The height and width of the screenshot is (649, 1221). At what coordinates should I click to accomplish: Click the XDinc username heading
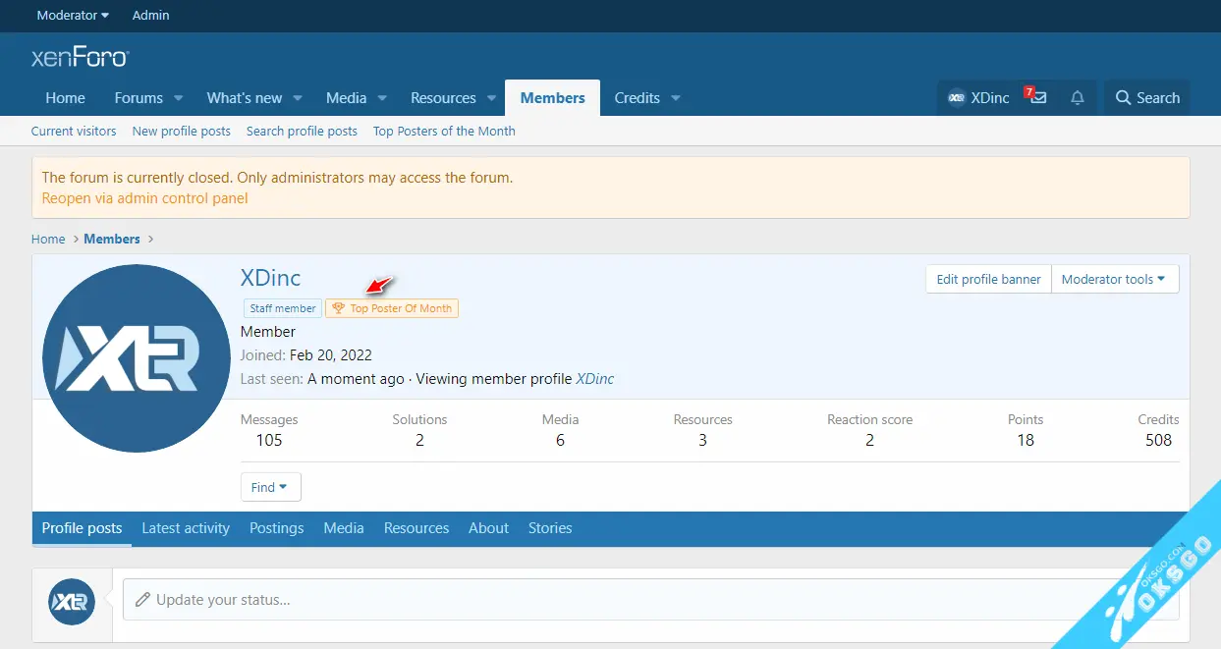(270, 278)
